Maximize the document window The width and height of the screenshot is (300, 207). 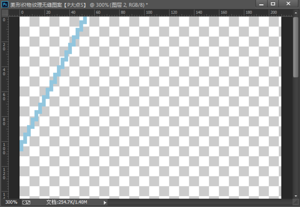pyautogui.click(x=273, y=4)
